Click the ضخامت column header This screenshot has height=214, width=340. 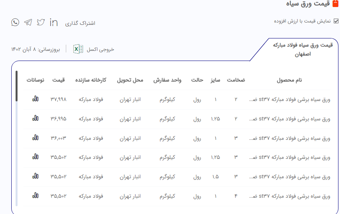(236, 80)
